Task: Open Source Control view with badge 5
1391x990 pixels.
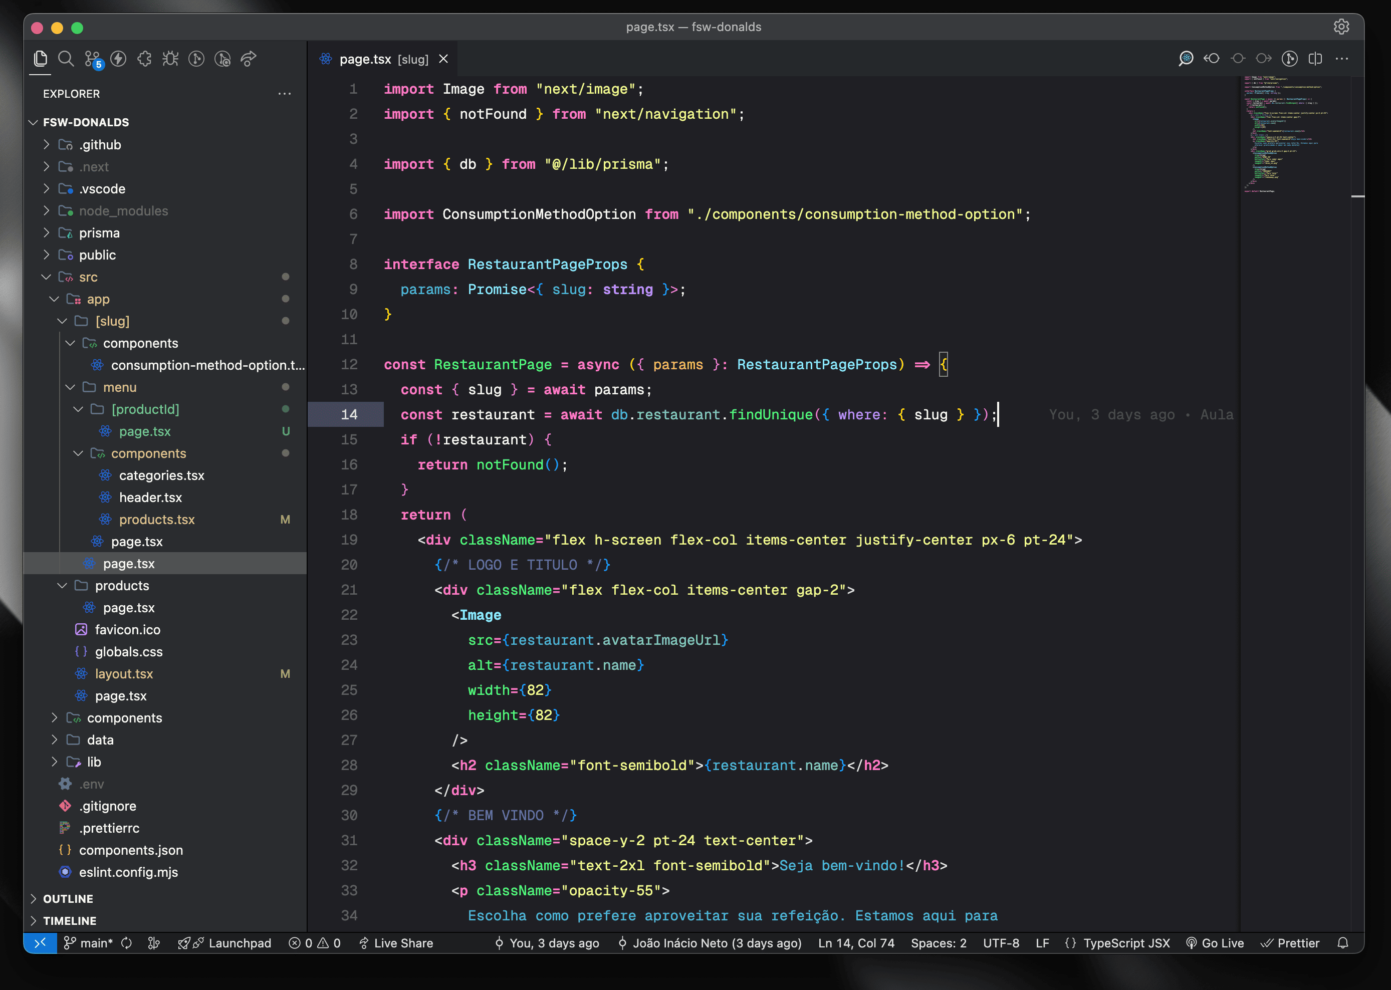Action: click(x=93, y=59)
